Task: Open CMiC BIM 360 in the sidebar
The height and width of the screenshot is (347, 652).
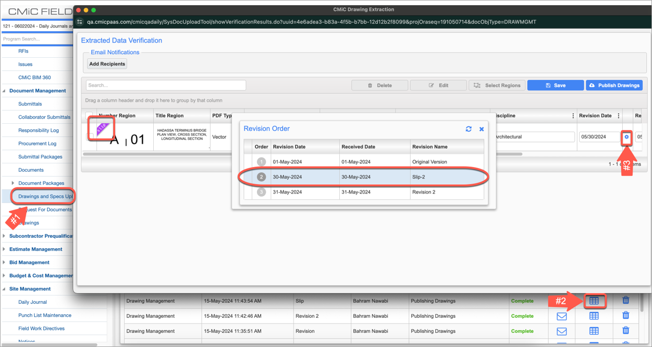Action: click(x=35, y=78)
